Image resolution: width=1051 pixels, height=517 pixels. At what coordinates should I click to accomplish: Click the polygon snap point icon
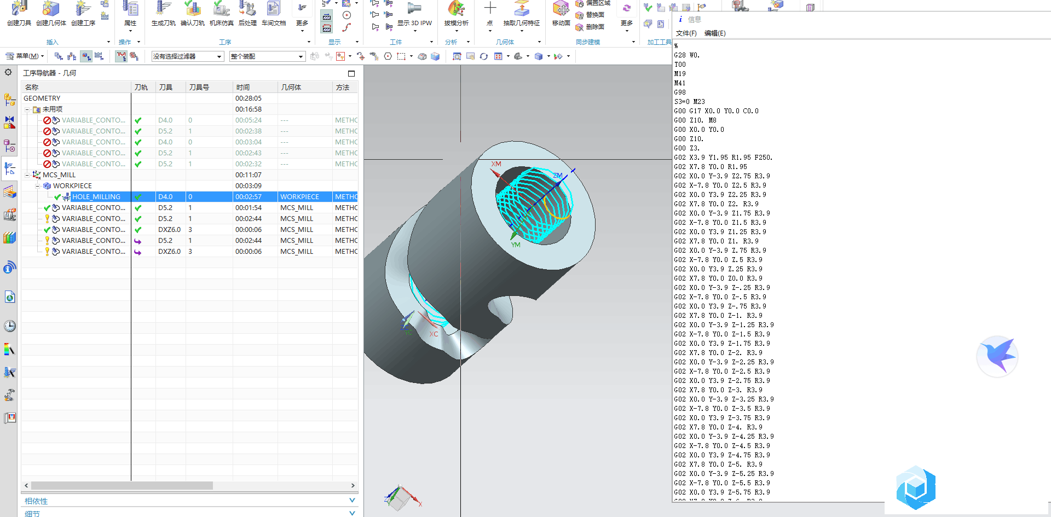pos(388,56)
